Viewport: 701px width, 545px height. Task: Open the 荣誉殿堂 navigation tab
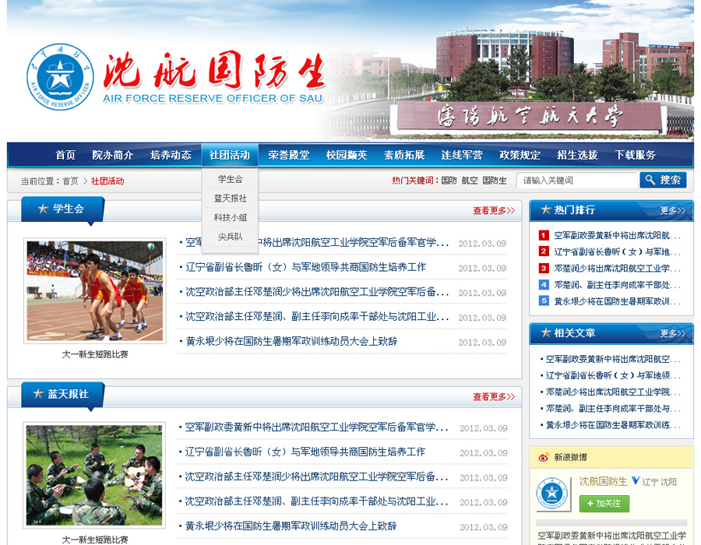288,155
